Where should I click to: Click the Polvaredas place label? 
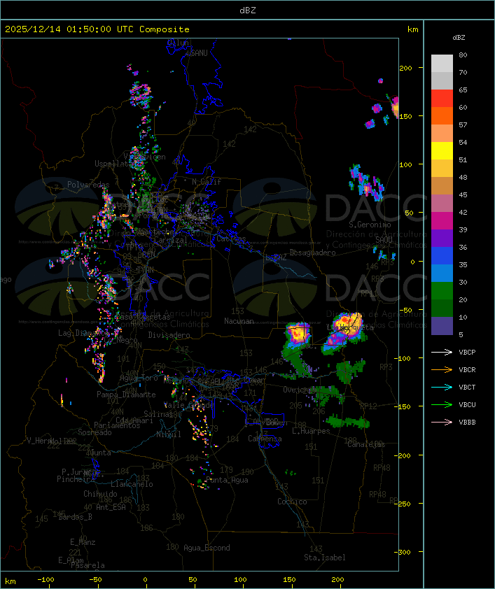pos(88,185)
